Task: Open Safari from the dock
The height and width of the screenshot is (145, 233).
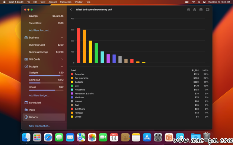Action: pyautogui.click(x=48, y=137)
